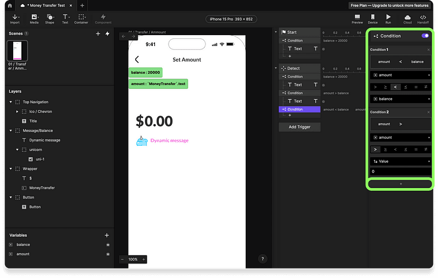Open the balance variable dropdown

(x=401, y=99)
